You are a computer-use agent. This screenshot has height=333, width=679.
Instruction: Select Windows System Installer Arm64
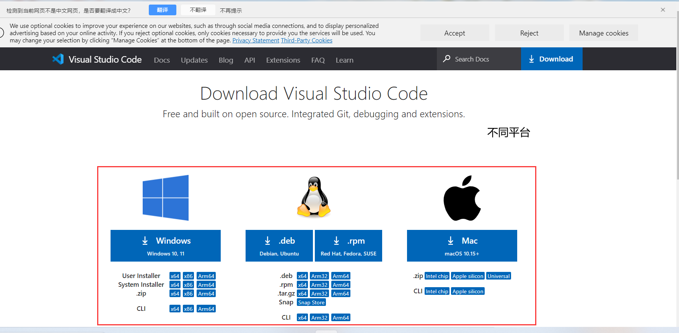[x=206, y=285]
